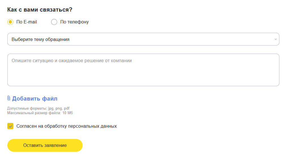
Task: Click the "Максимальный размер файла: 10 Мб" note
Action: (x=40, y=113)
